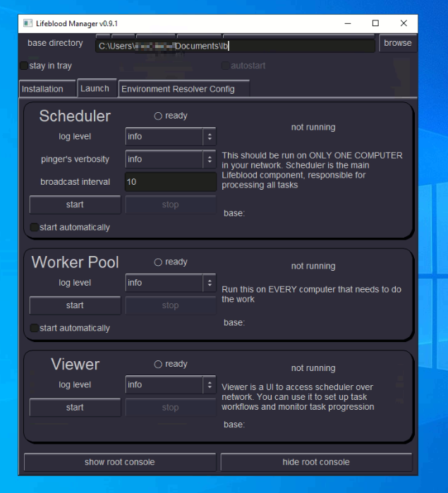Switch to the Installation tab
This screenshot has height=493, width=448.
click(47, 89)
